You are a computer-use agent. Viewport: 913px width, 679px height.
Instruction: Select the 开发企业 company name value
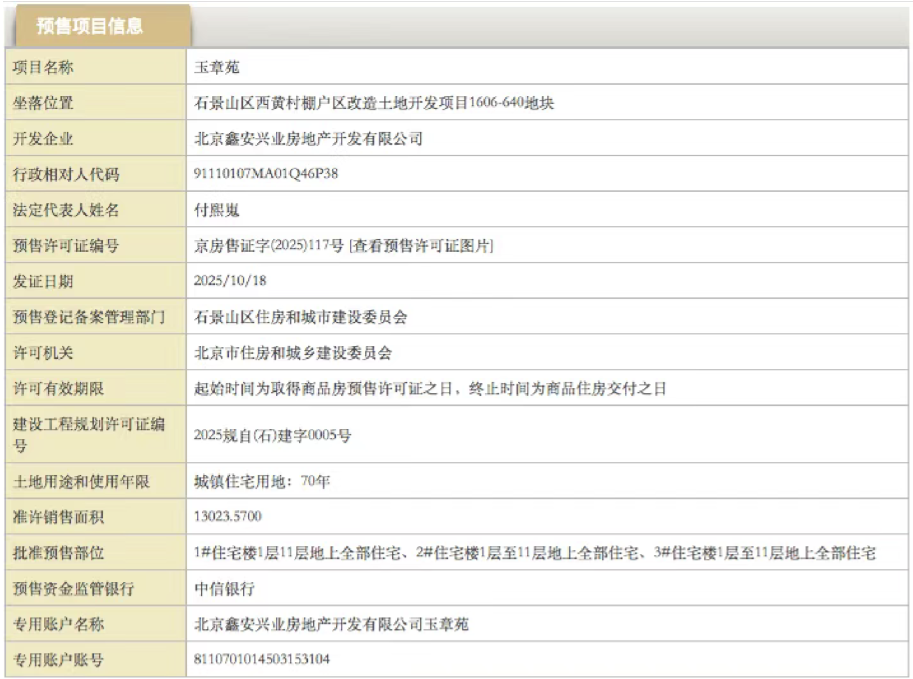pos(308,138)
